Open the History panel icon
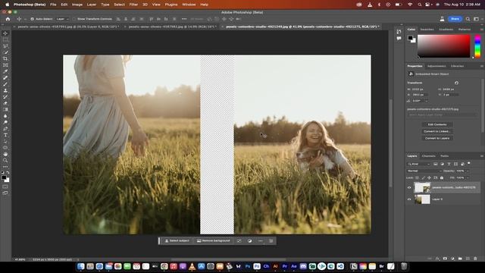This screenshot has height=273, width=485. [x=399, y=32]
